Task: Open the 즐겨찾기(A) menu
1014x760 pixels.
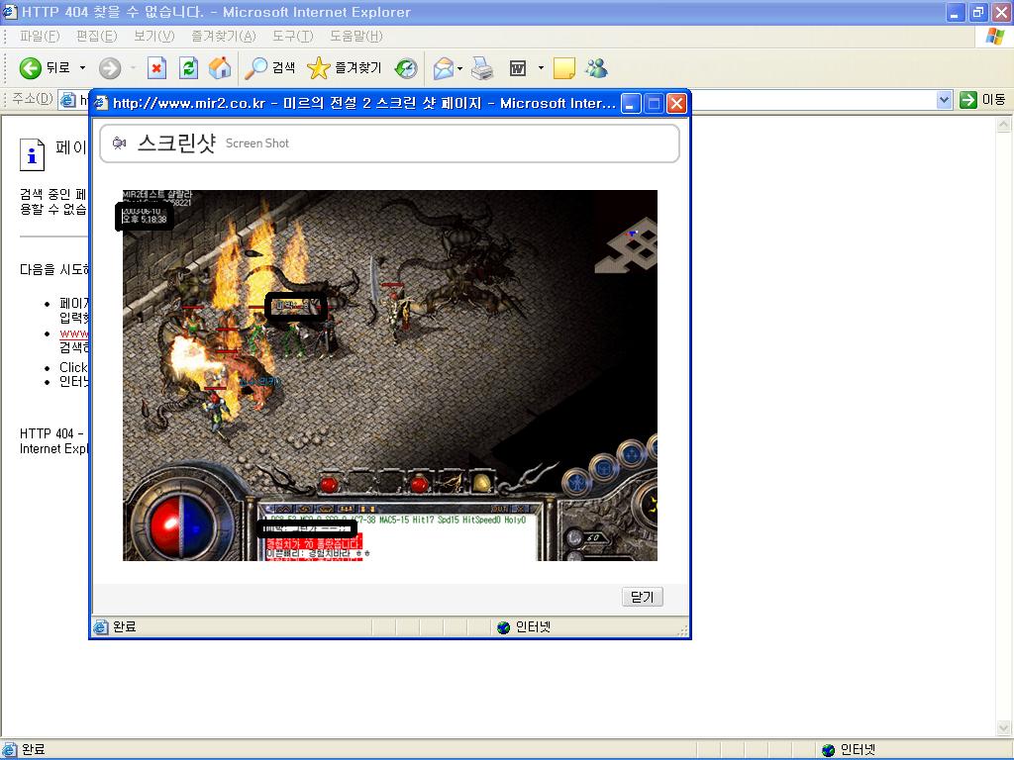Action: coord(224,37)
